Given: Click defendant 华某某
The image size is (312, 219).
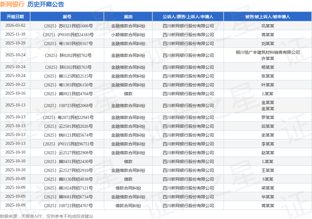Looking at the screenshot, I should 268,197.
